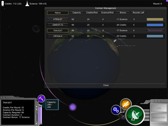The width and height of the screenshot is (168, 126).
Task: Click GMENT-72's 26 Credits bonus
Action: (x=122, y=25)
